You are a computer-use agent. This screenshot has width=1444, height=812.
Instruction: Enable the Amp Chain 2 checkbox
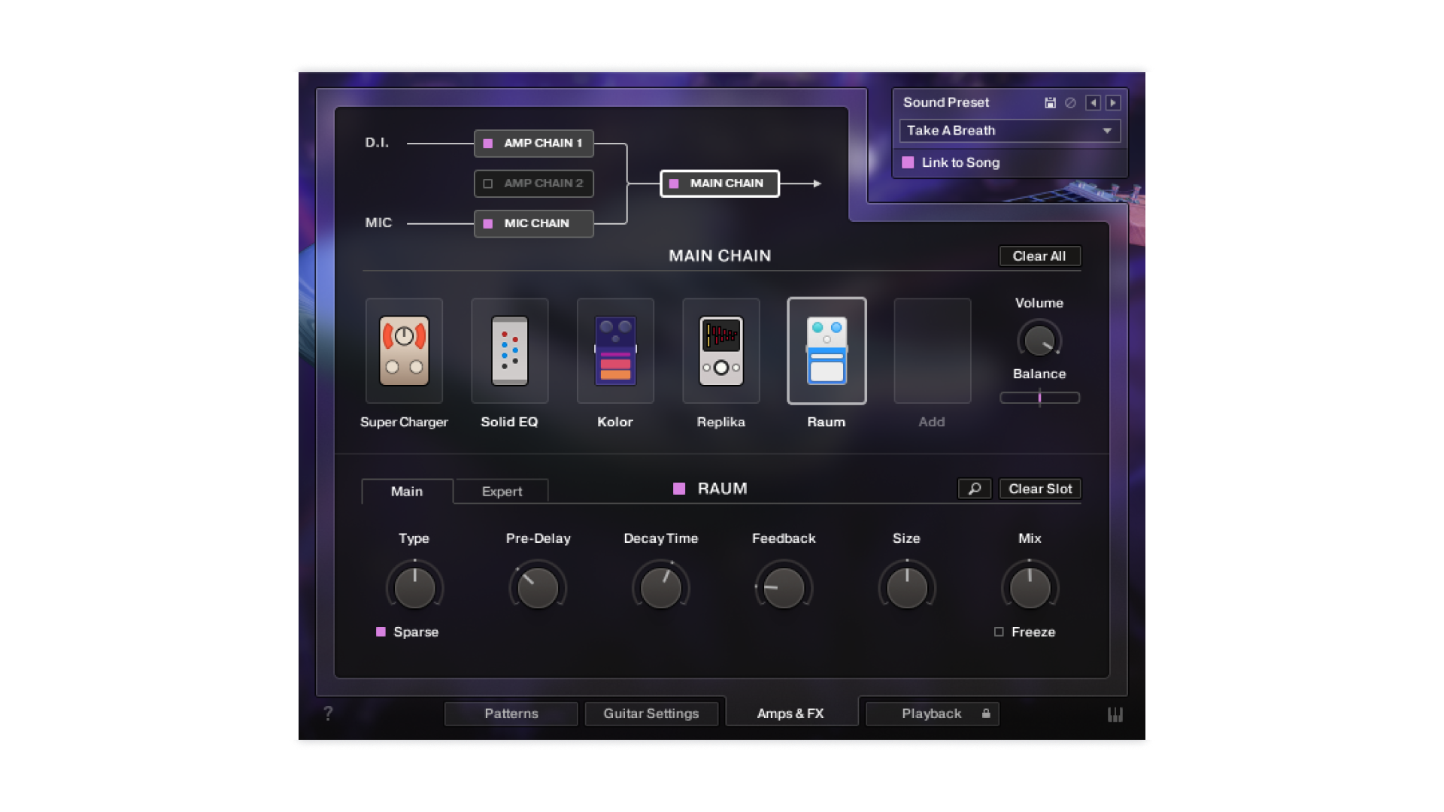[488, 183]
